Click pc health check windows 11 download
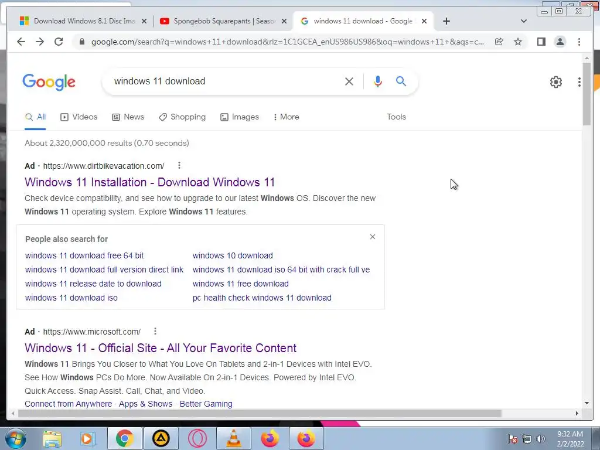600x450 pixels. [x=262, y=298]
